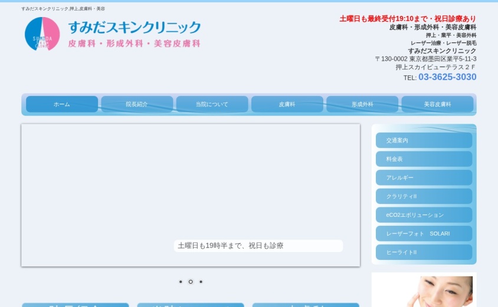Viewport: 498px width, 307px height.
Task: Select the third slideshow dot
Action: [x=201, y=282]
